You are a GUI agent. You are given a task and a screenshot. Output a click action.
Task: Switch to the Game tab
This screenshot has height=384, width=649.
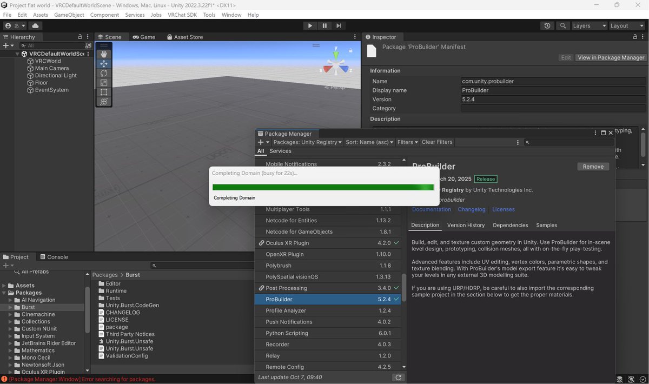(x=144, y=37)
